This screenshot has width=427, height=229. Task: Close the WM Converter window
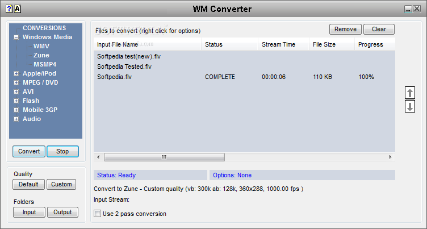coord(417,9)
